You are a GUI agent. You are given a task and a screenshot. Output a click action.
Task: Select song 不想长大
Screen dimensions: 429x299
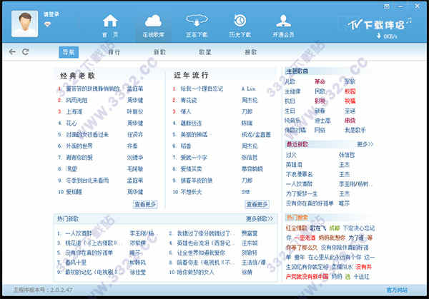191,192
